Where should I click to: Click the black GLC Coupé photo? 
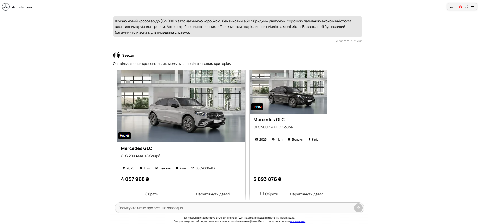[x=288, y=92]
